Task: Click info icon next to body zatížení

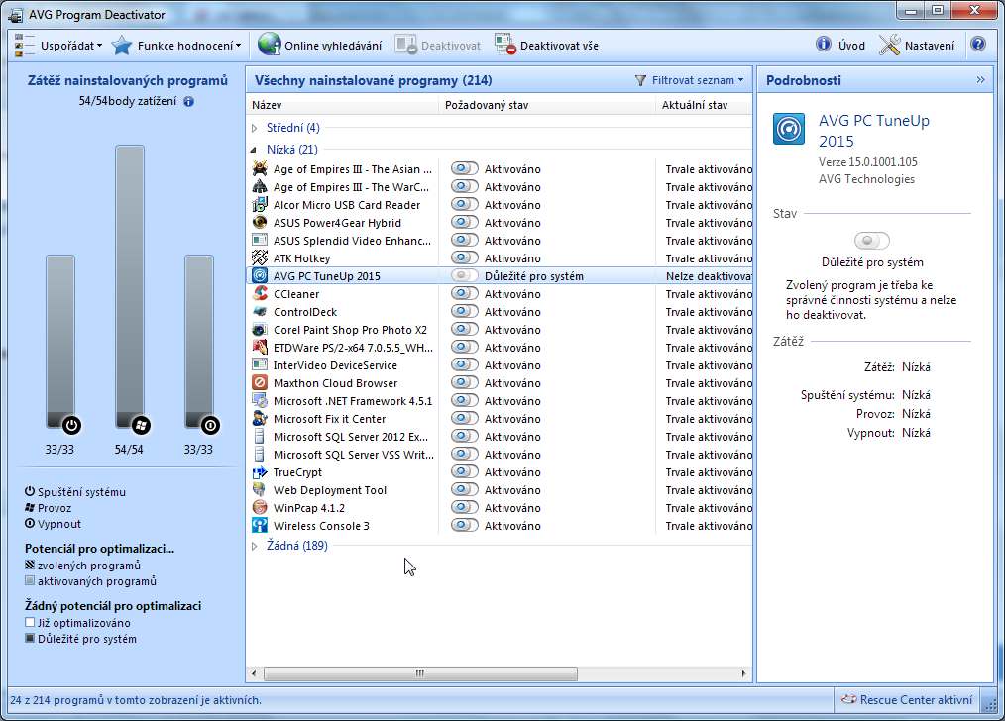Action: click(x=188, y=101)
